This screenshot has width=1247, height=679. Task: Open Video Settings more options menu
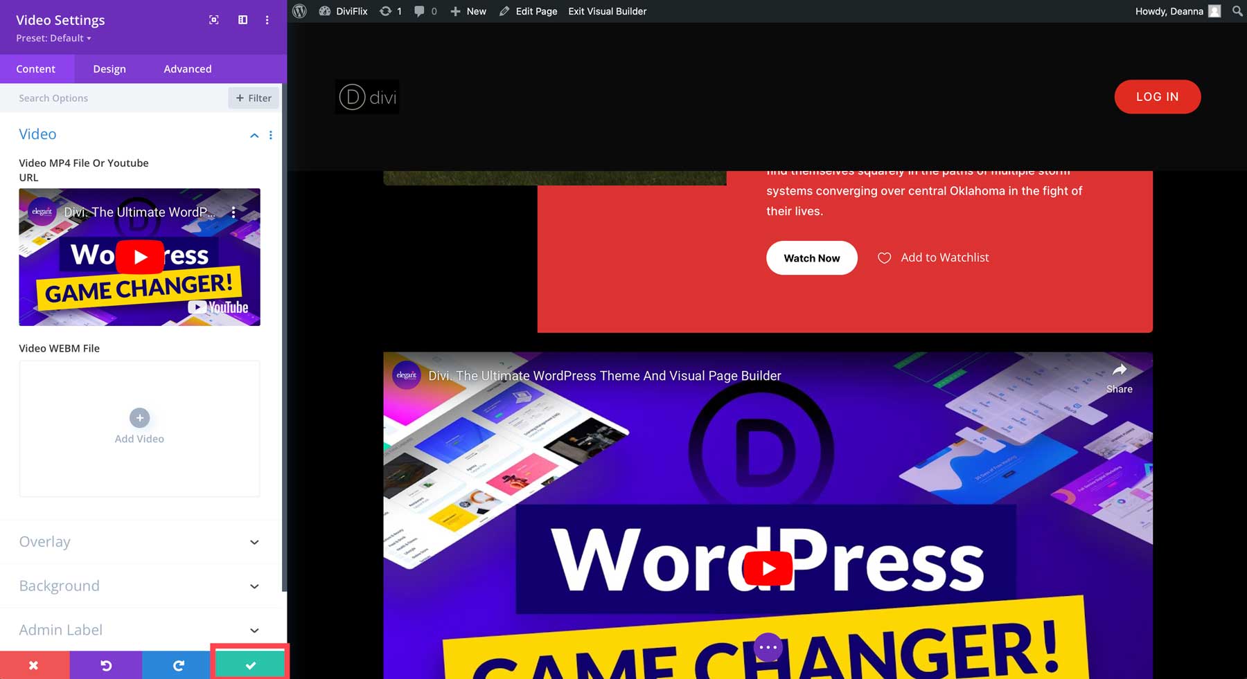[267, 20]
